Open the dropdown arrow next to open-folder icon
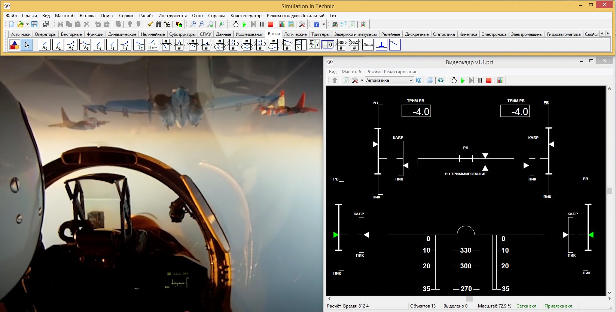Image resolution: width=616 pixels, height=312 pixels. [x=27, y=24]
